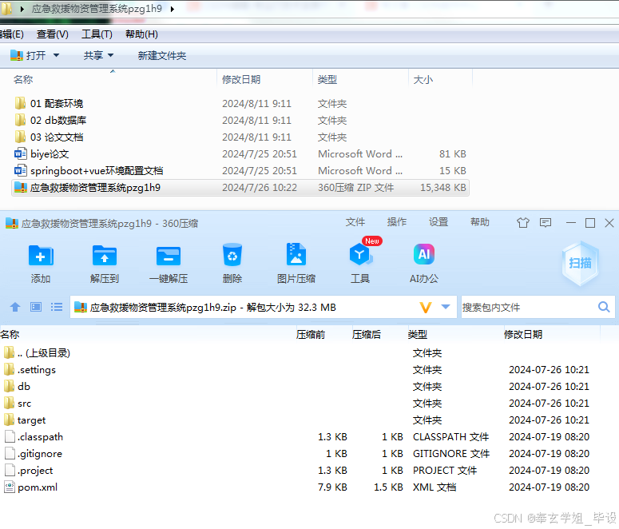
Task: Open the feedback message icon in the title bar
Action: tap(546, 223)
